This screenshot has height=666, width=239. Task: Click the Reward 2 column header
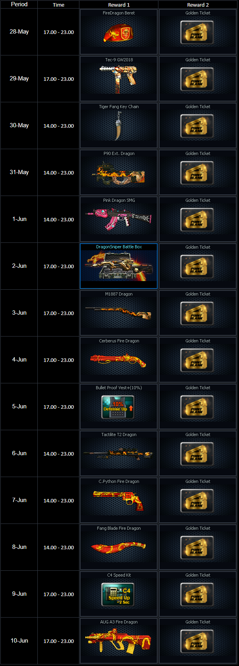pos(198,5)
